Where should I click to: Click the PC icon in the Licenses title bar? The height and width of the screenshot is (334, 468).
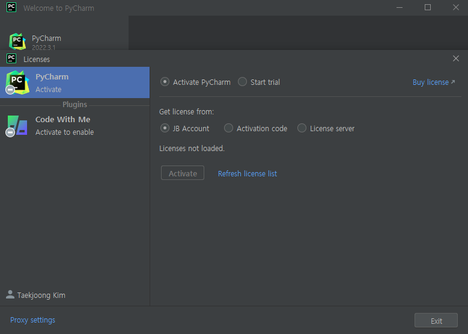(11, 58)
